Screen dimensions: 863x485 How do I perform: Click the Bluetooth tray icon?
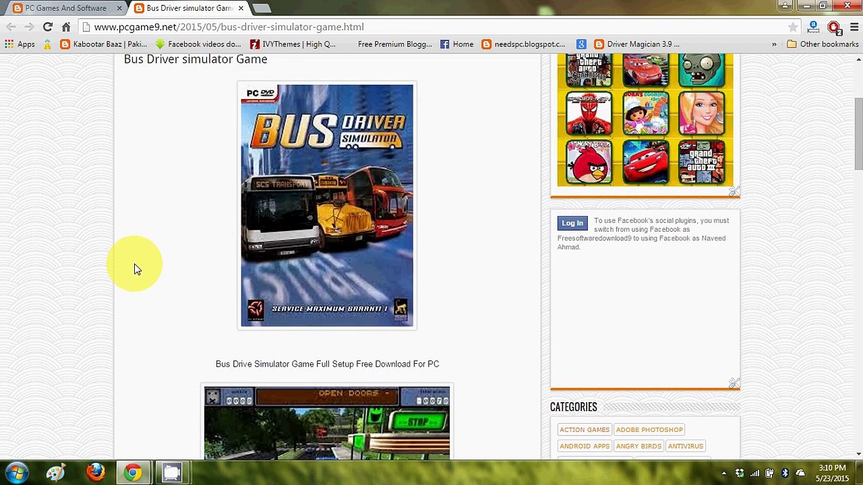tap(785, 473)
